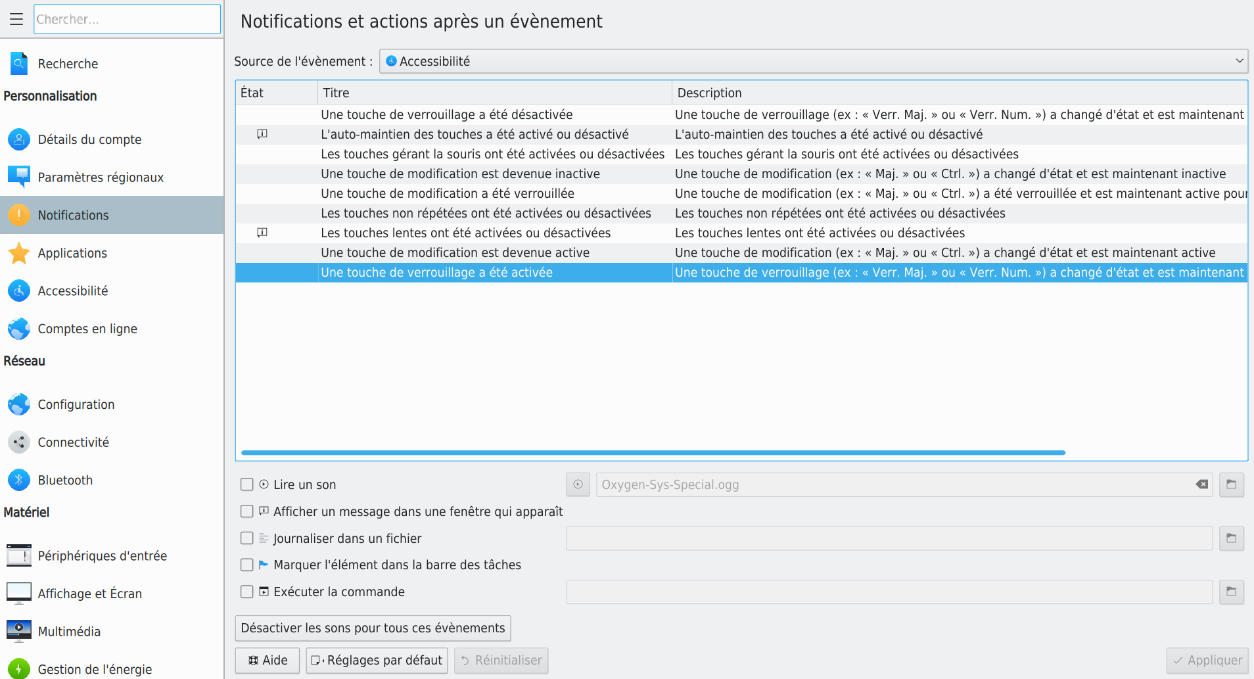Select row "Les touches non répétées ont été activées"
This screenshot has width=1254, height=679.
tap(741, 213)
